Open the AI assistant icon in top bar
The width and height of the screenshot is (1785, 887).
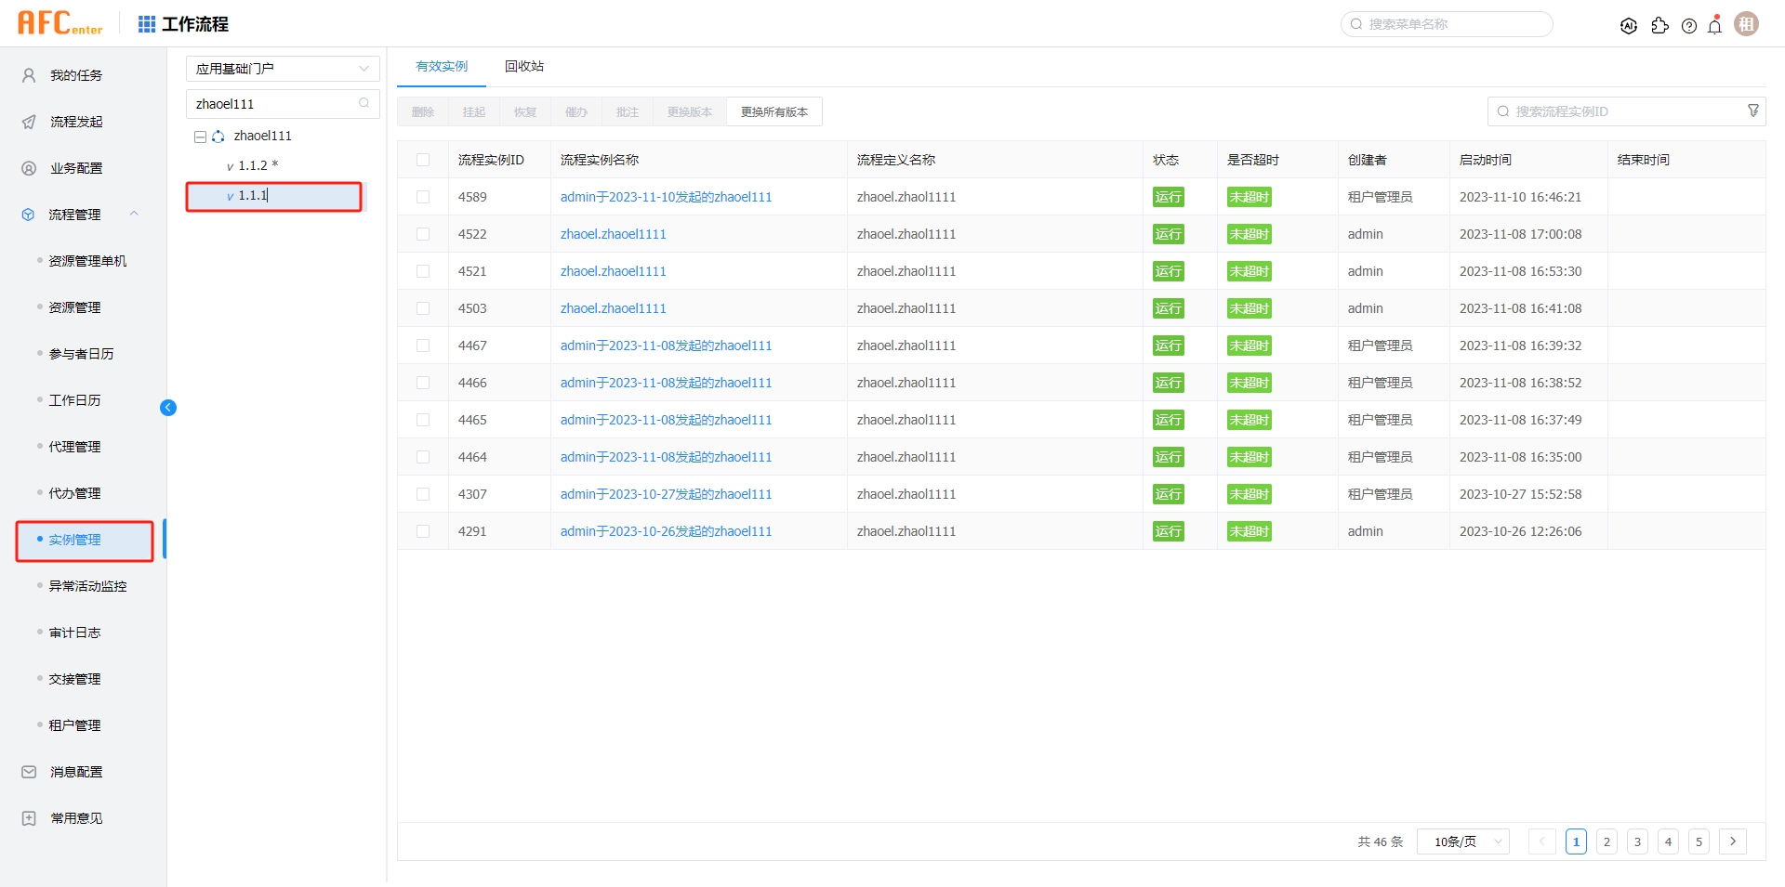[1629, 25]
